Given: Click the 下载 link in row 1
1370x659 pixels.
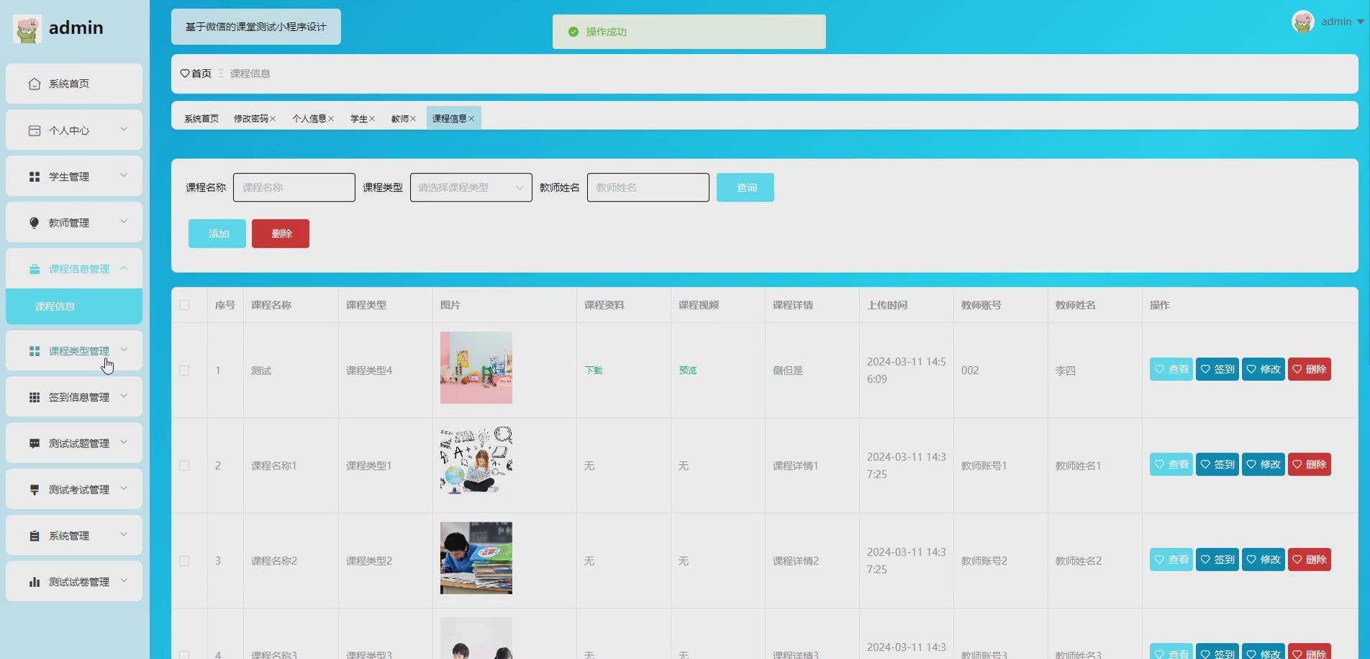Looking at the screenshot, I should (x=594, y=371).
